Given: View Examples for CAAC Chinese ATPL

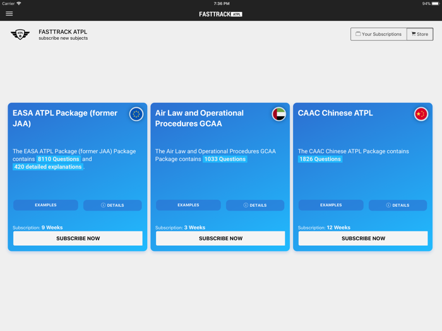Looking at the screenshot, I should [331, 205].
